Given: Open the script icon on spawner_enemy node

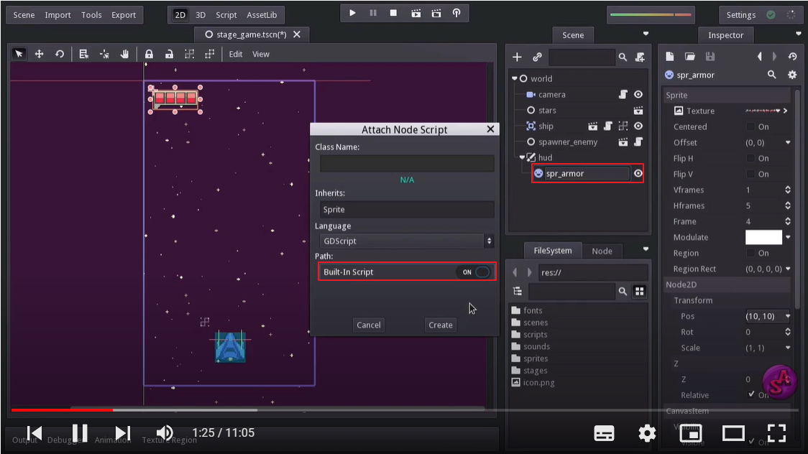Looking at the screenshot, I should [638, 142].
